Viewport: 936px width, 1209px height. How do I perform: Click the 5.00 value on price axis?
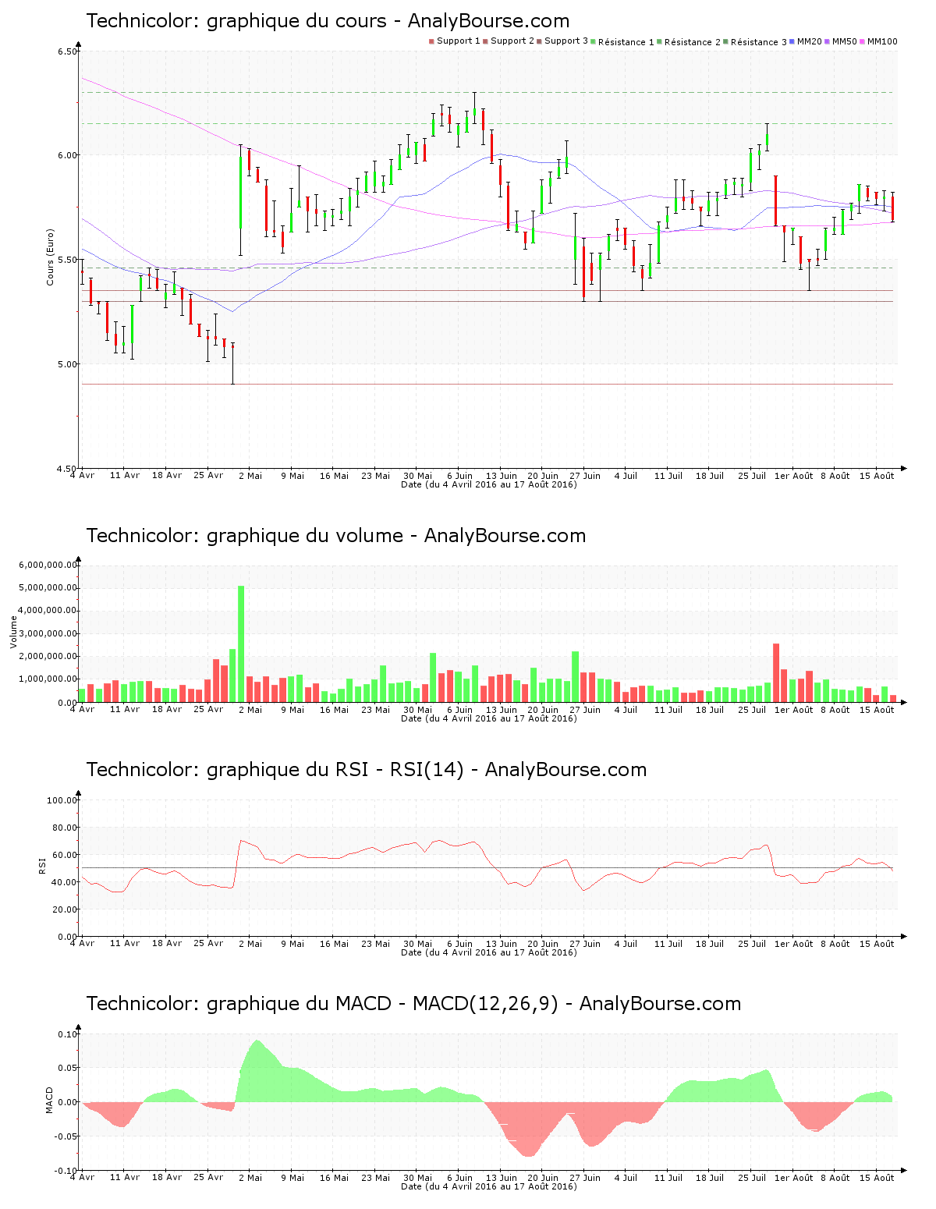(67, 364)
